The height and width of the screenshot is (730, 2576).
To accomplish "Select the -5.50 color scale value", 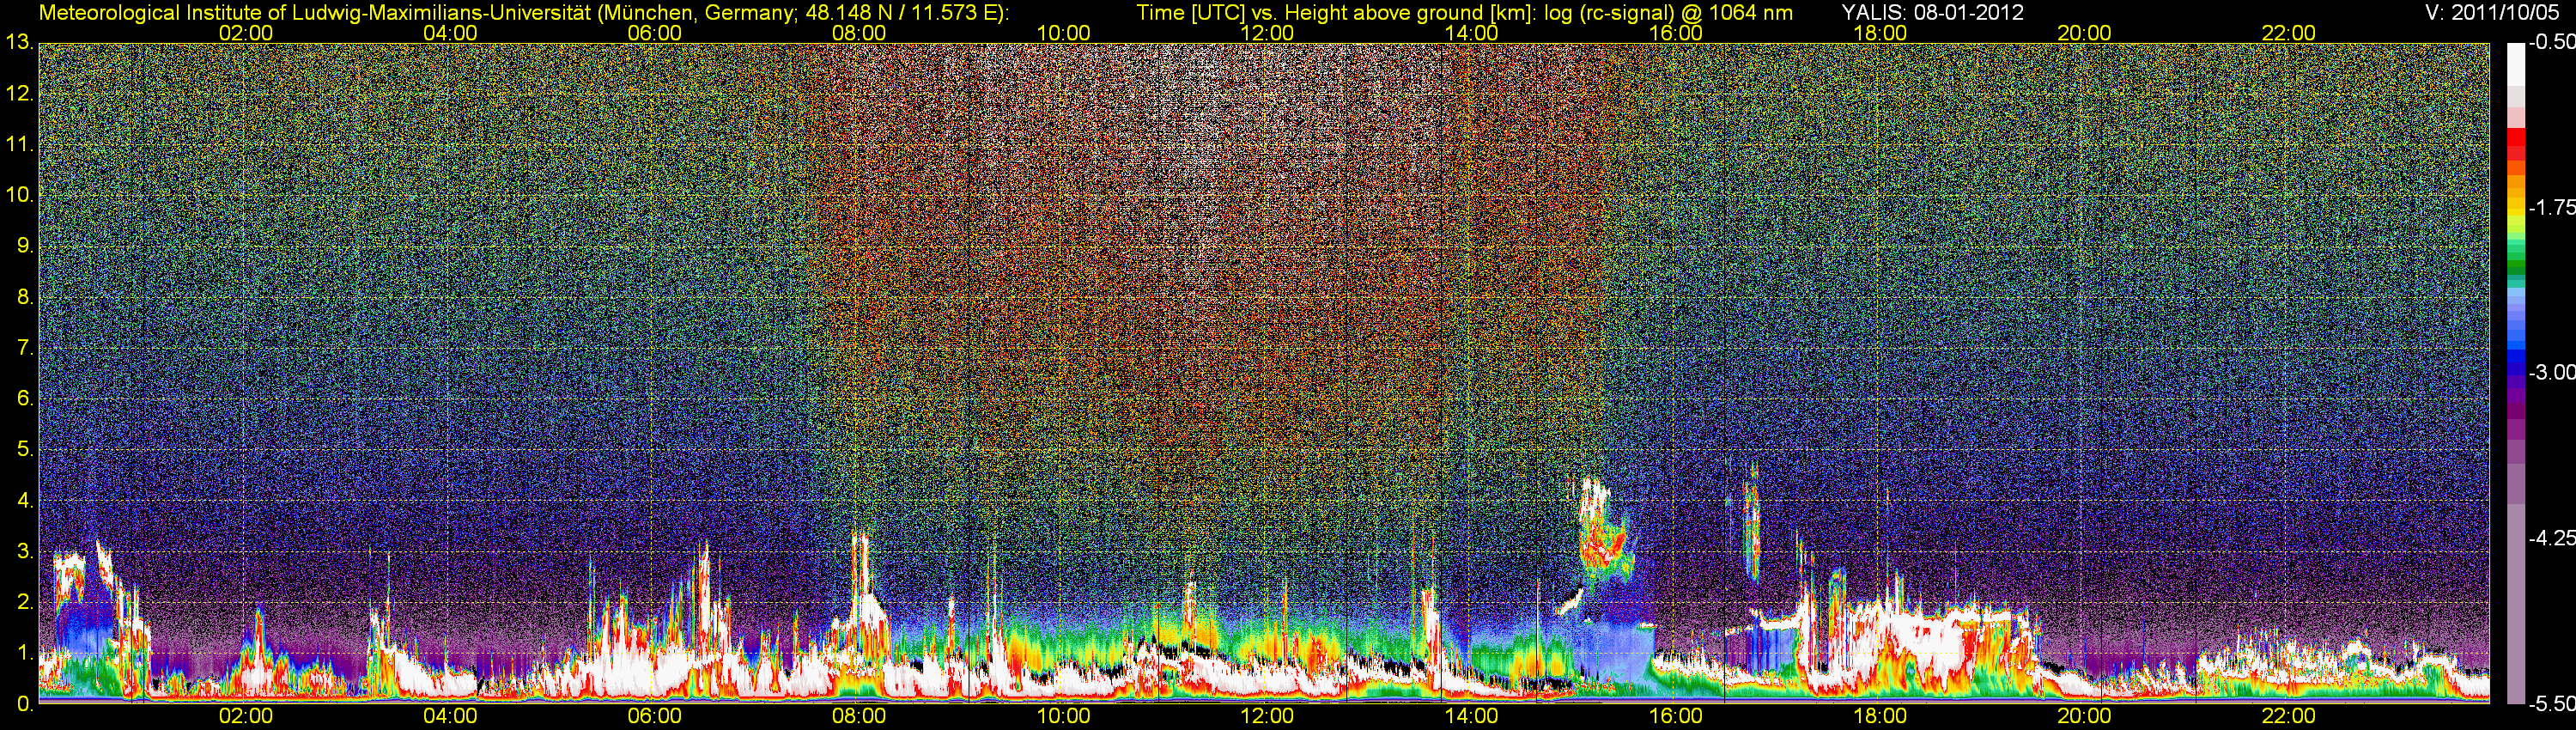I will (x=2551, y=704).
